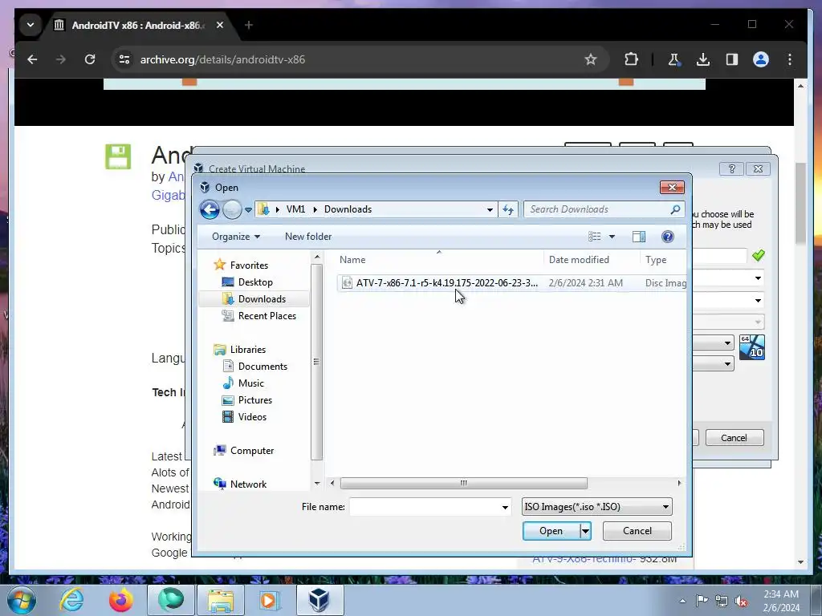822x616 pixels.
Task: Open a new Chrome tab
Action: 249,25
